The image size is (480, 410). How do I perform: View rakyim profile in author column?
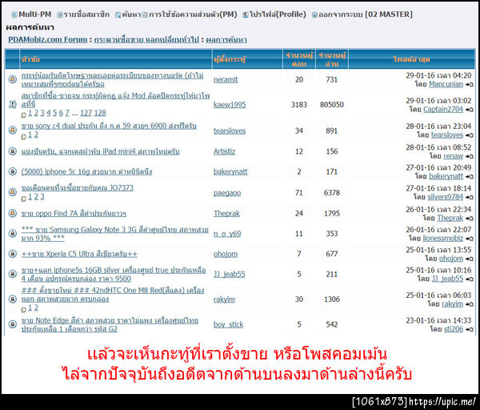224,299
